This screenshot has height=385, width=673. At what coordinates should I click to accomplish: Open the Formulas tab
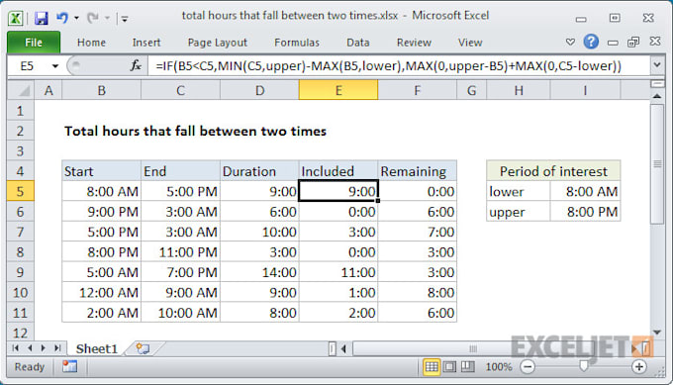click(297, 43)
